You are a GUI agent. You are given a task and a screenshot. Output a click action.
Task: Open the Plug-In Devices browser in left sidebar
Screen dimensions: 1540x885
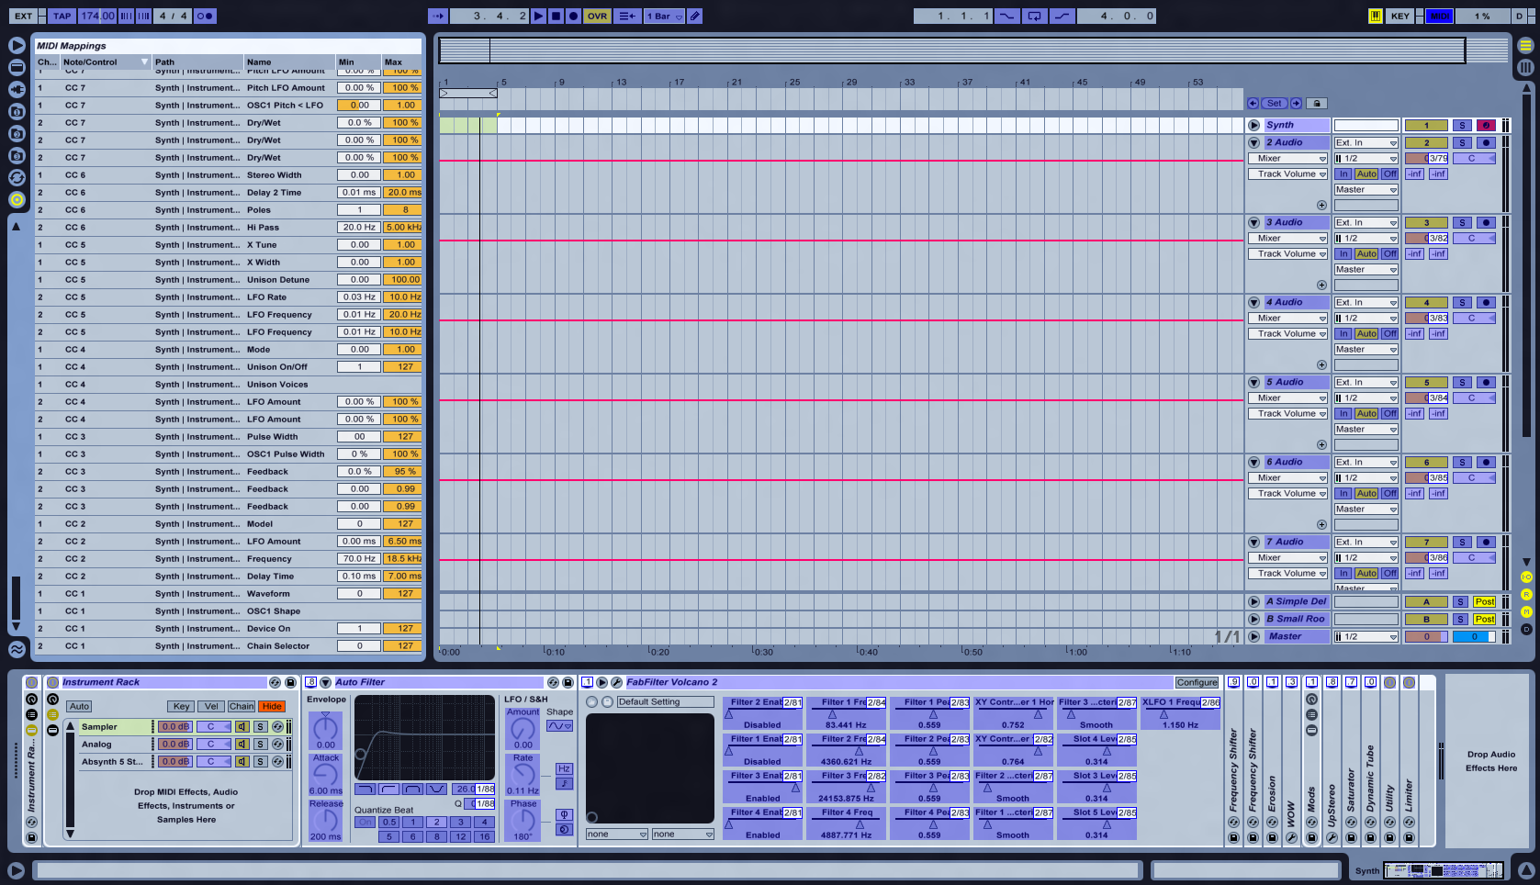17,89
